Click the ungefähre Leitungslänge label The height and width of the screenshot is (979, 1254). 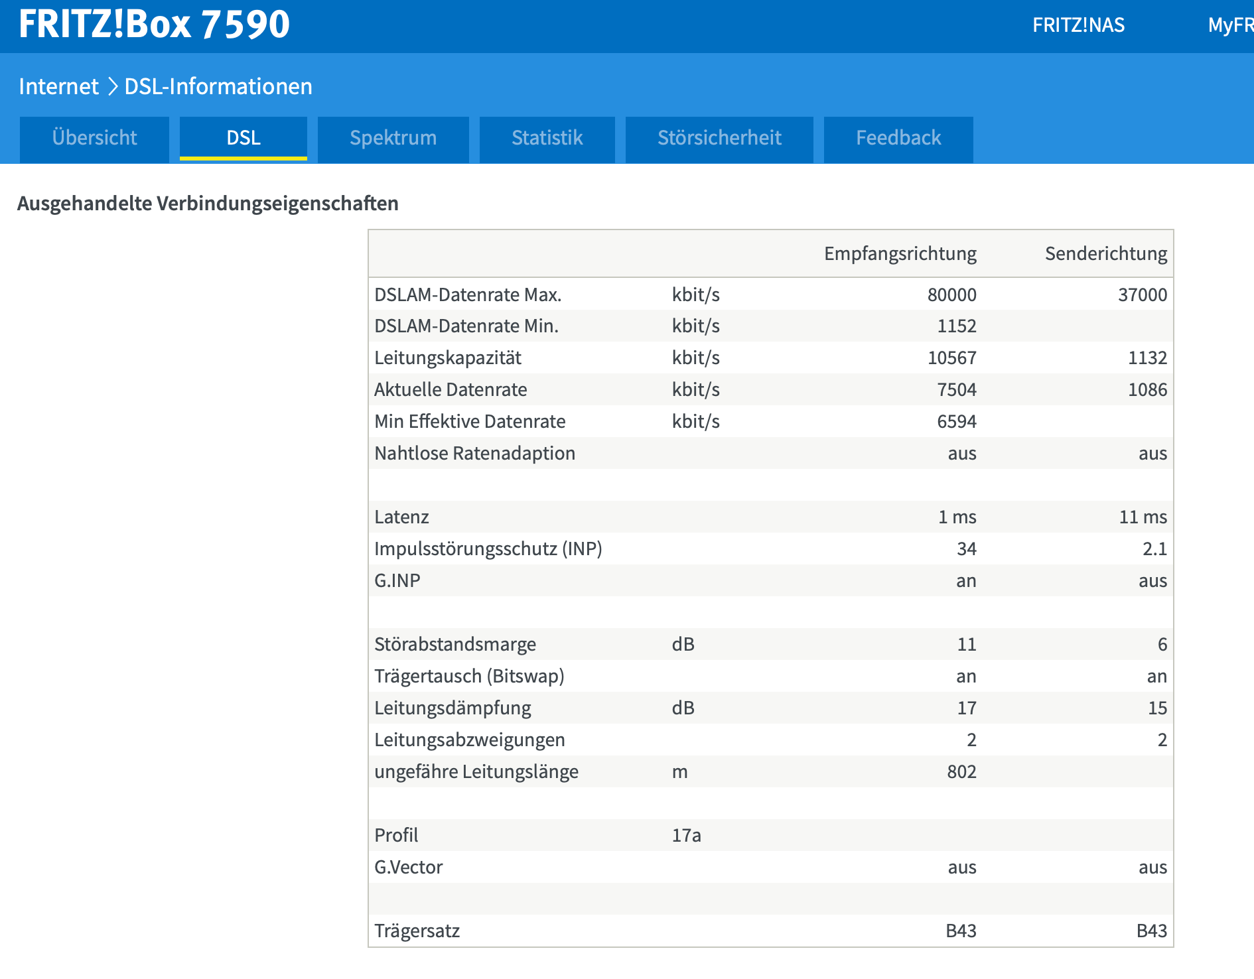coord(476,772)
